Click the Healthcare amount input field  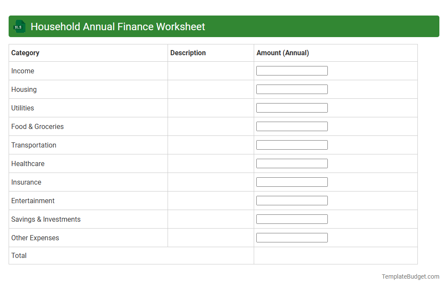click(x=292, y=163)
